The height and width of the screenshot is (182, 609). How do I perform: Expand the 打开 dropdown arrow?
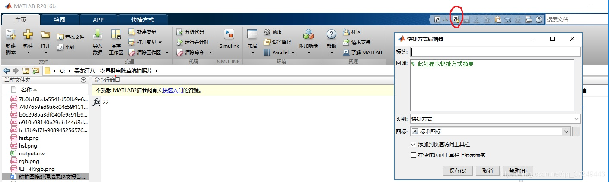click(x=45, y=53)
